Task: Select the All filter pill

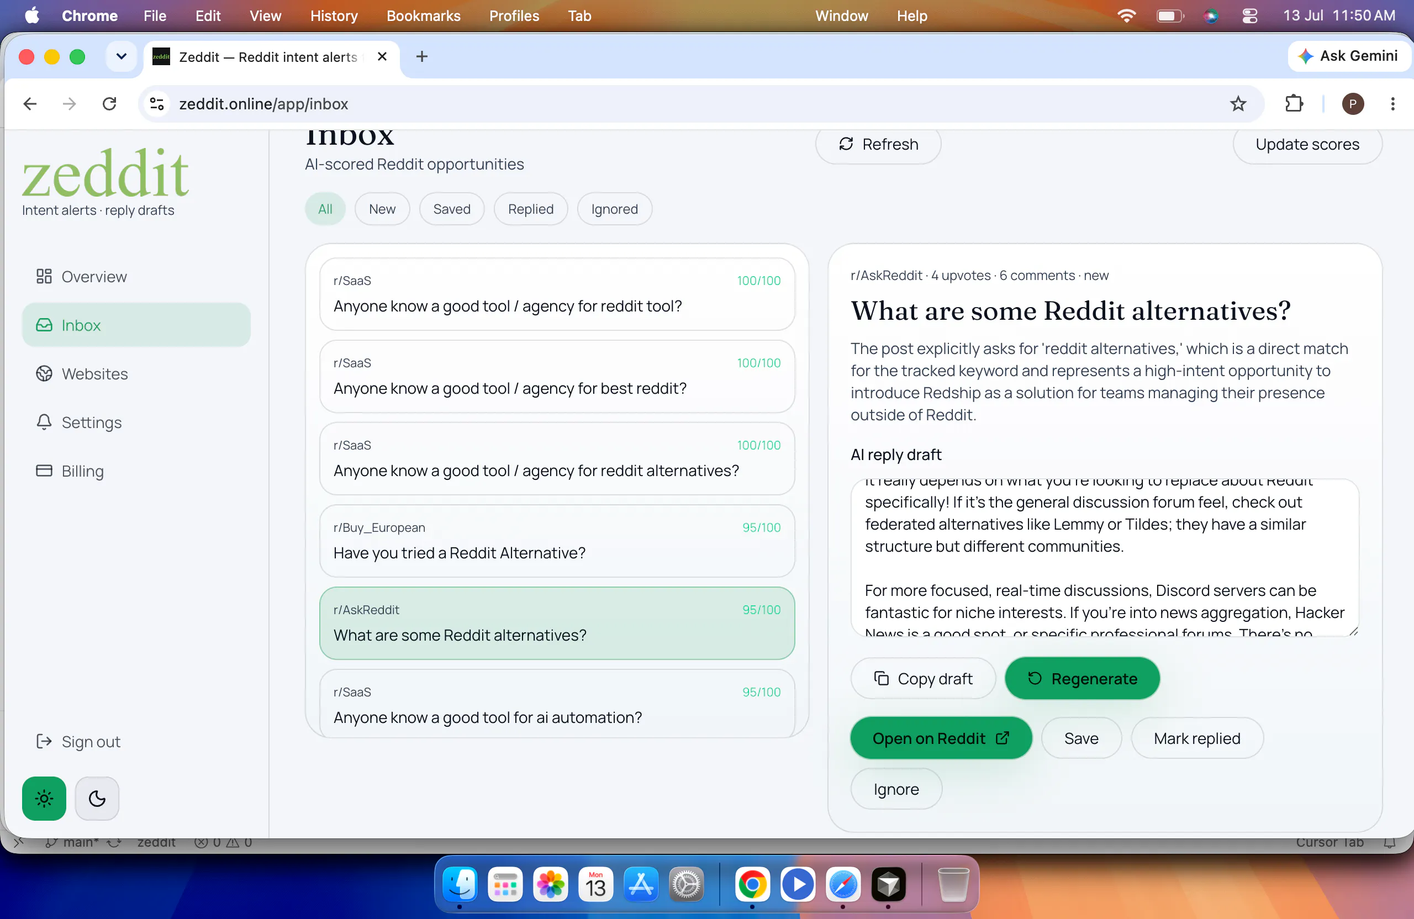Action: [325, 209]
